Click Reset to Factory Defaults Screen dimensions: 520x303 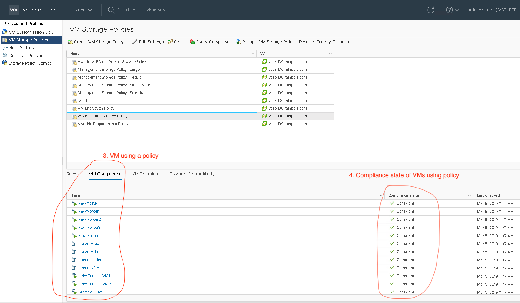click(324, 42)
